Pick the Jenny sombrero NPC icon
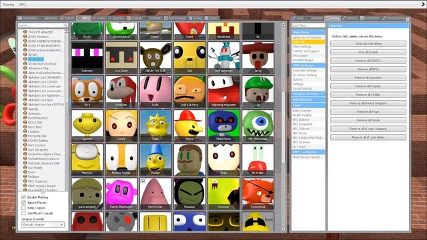This screenshot has height=240, width=427. point(258,57)
